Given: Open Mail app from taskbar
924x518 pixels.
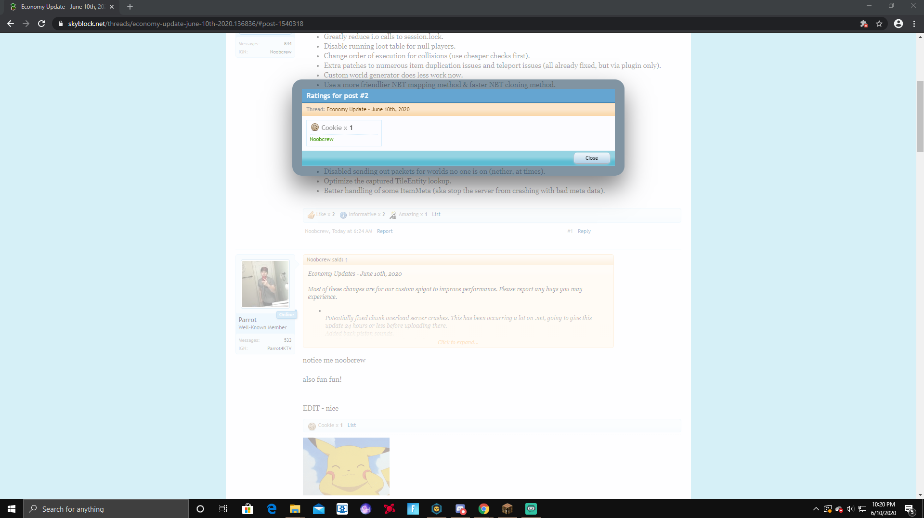Looking at the screenshot, I should tap(319, 509).
